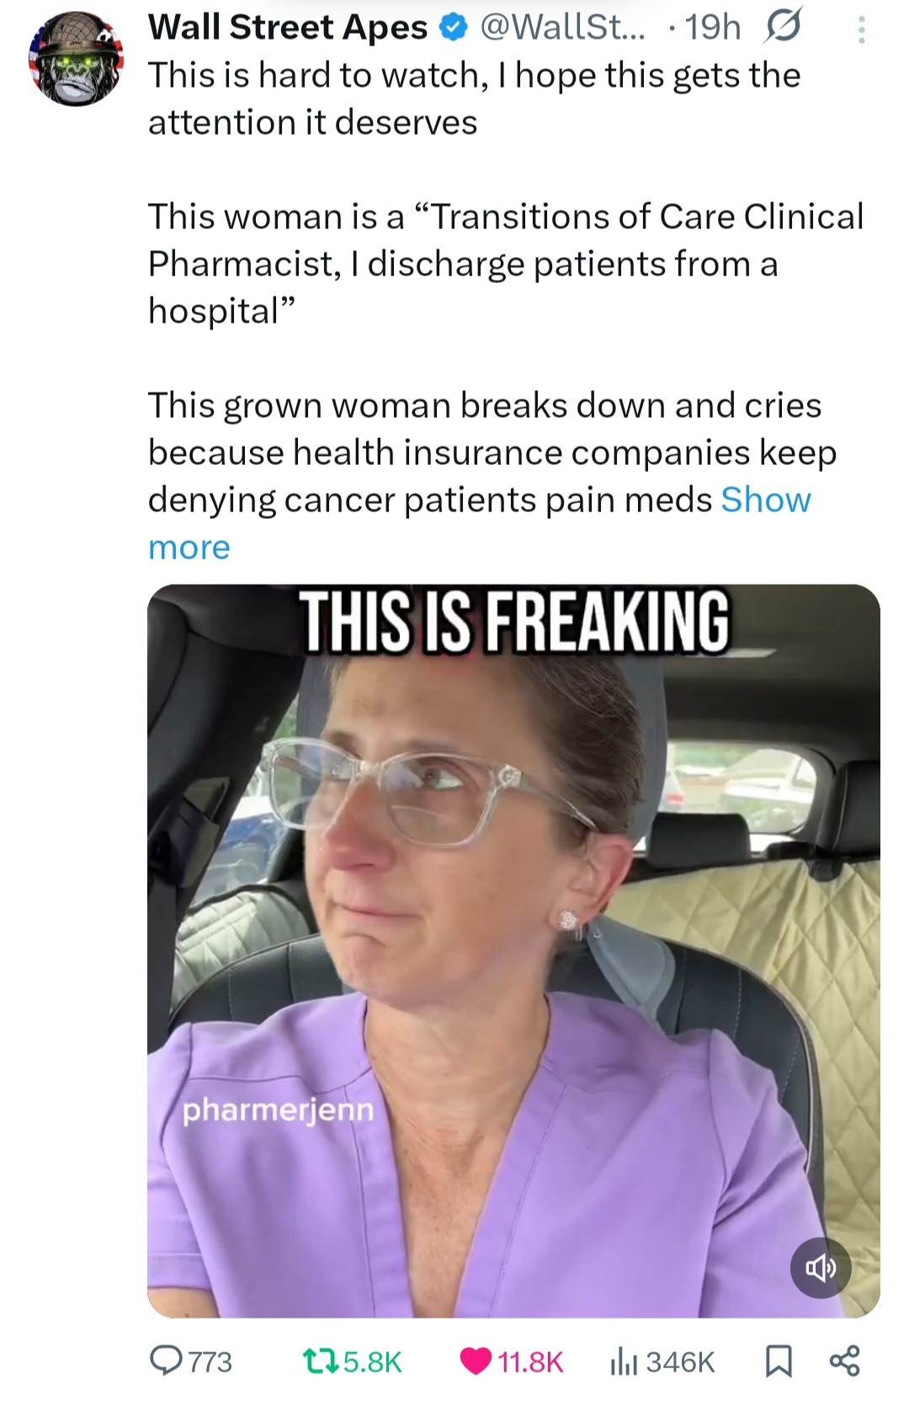
Task: Unmute the video with speaker icon
Action: tap(821, 1268)
